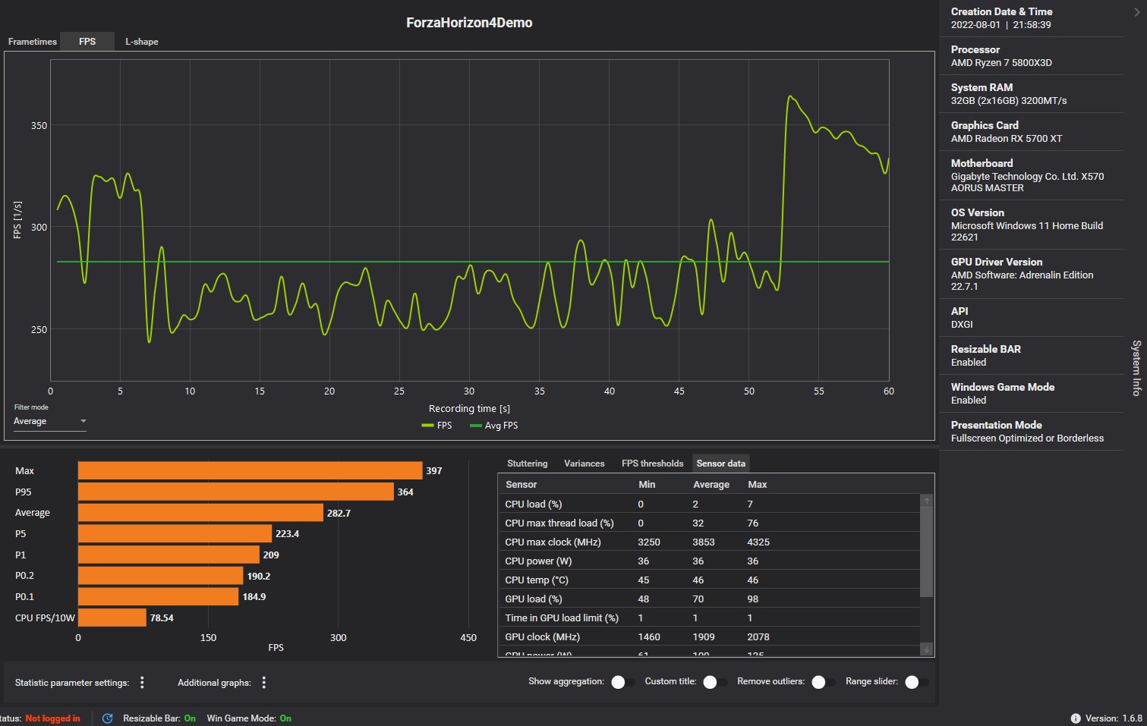Click the Average 282.7 bar
The image size is (1147, 726).
click(x=200, y=513)
